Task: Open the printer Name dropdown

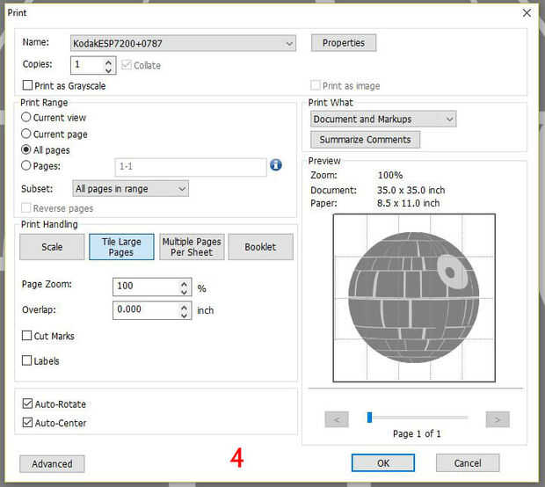Action: pyautogui.click(x=183, y=43)
